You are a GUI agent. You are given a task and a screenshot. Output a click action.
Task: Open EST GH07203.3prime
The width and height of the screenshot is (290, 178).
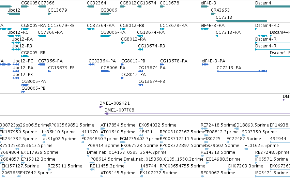click(x=229, y=169)
